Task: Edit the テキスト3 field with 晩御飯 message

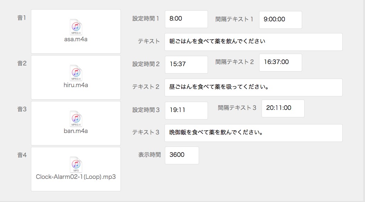Action: [x=253, y=133]
